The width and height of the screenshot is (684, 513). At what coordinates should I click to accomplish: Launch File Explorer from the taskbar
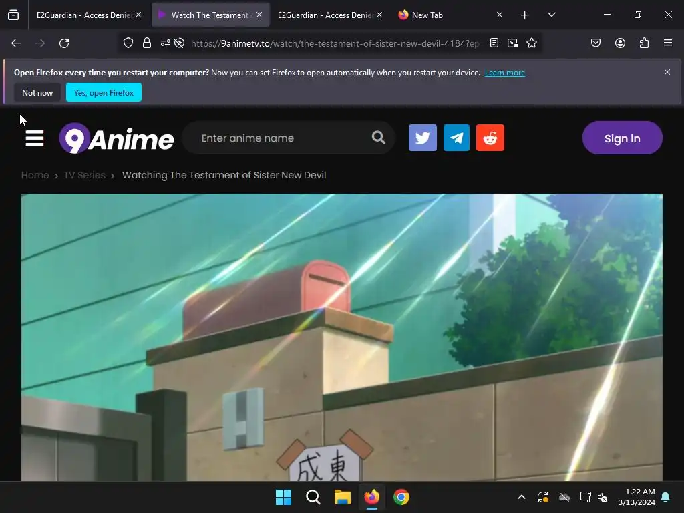(x=343, y=497)
